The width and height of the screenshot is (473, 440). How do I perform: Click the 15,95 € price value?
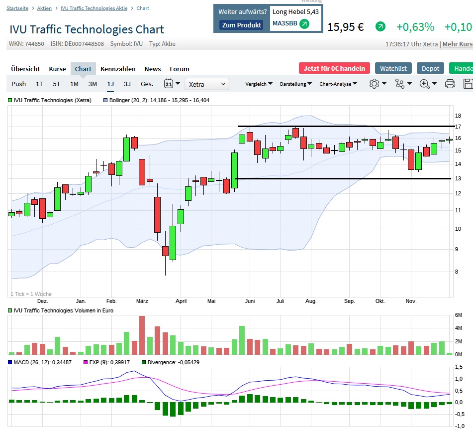[346, 27]
